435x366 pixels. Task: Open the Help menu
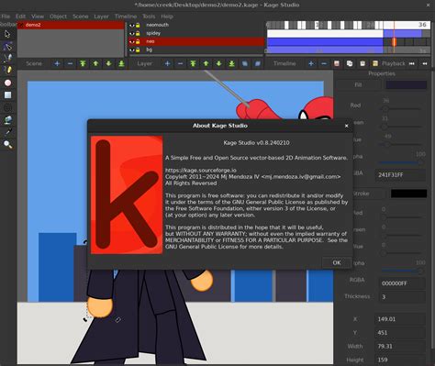[167, 17]
